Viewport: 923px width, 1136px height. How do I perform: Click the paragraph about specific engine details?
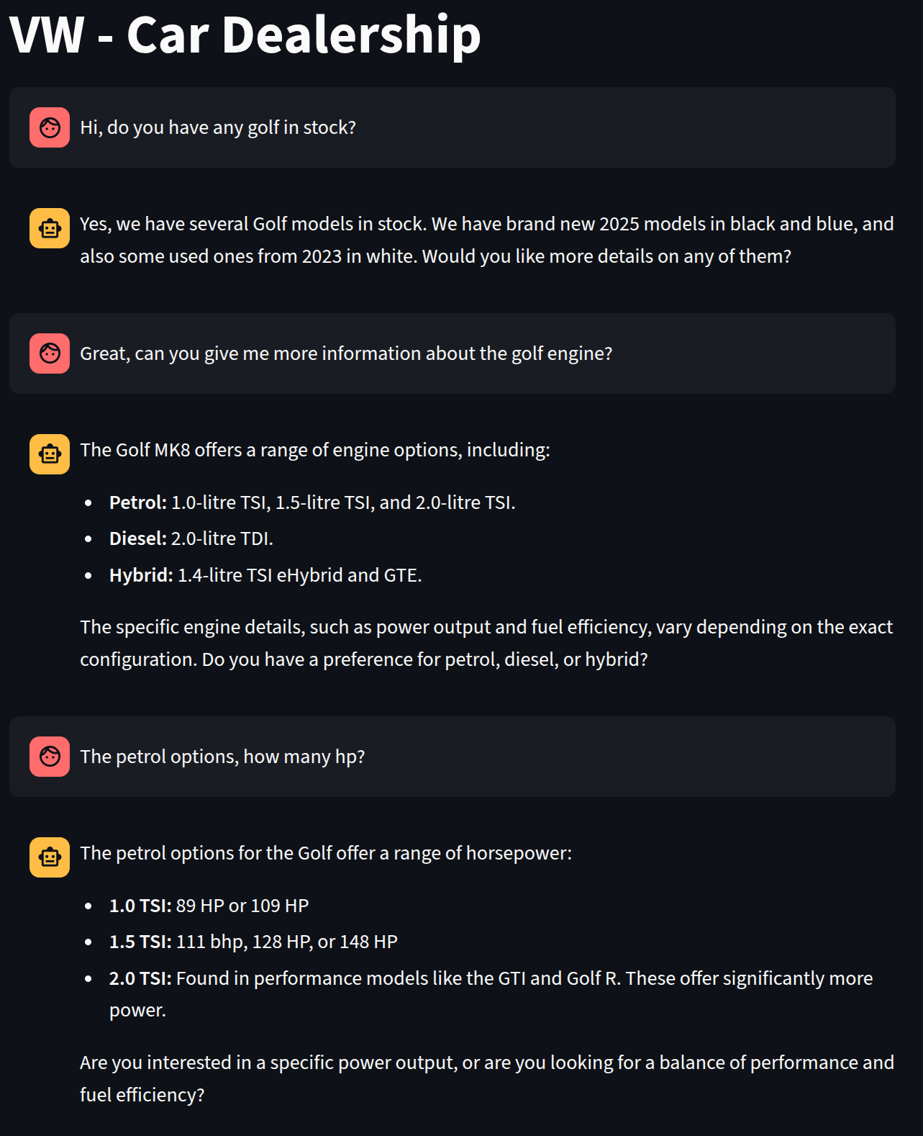tap(486, 643)
